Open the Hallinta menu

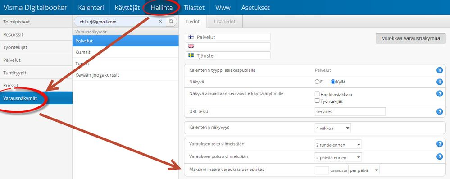(x=161, y=8)
